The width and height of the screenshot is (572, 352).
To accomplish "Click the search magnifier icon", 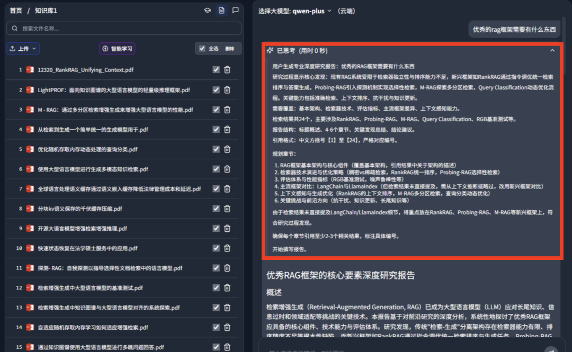I will [14, 28].
